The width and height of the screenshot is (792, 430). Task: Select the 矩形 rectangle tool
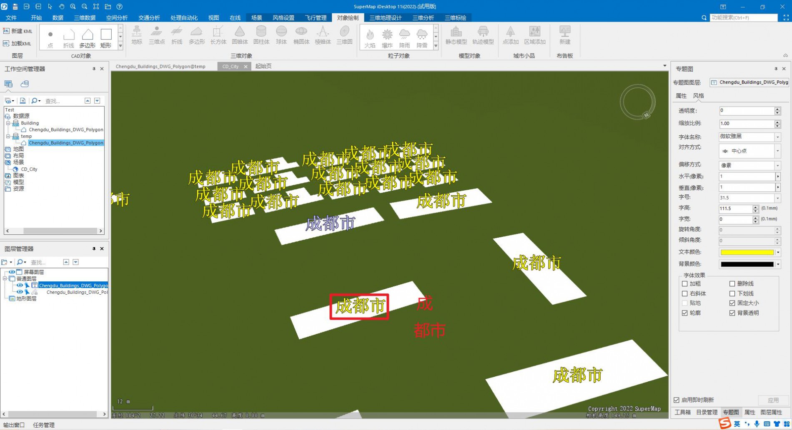pyautogui.click(x=106, y=37)
